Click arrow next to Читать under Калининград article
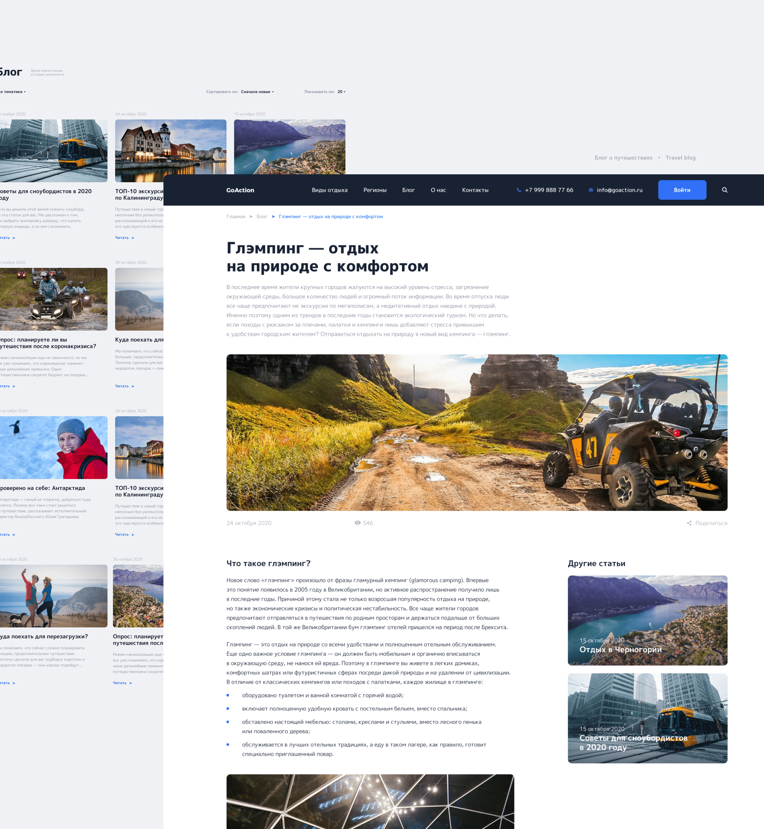Screen dimensions: 764x829 (x=133, y=238)
